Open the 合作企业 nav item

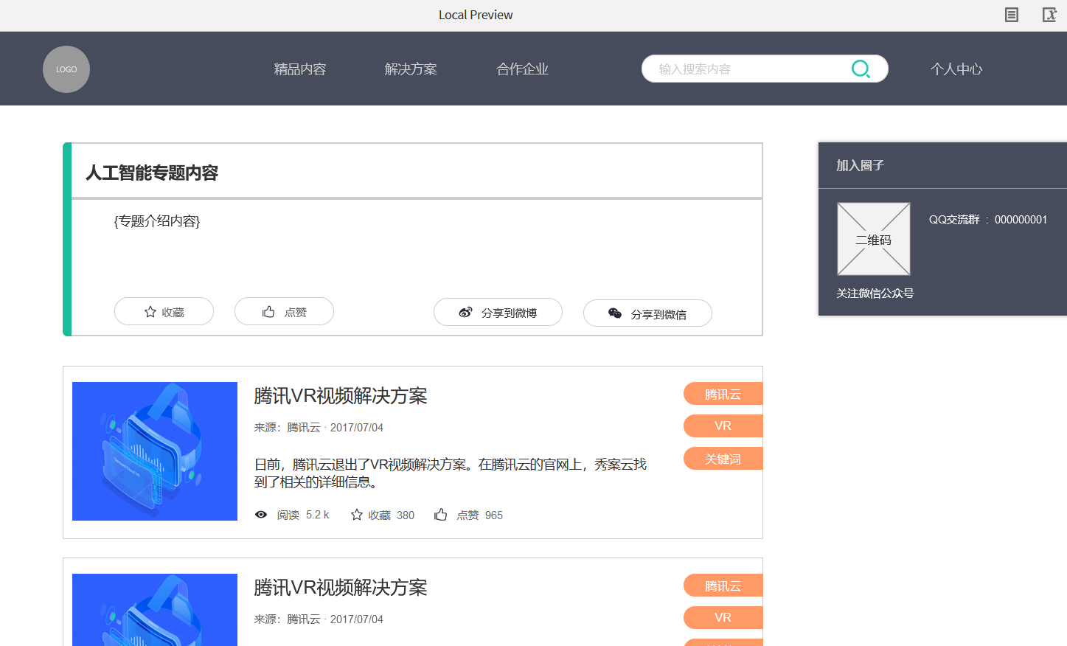[x=522, y=69]
